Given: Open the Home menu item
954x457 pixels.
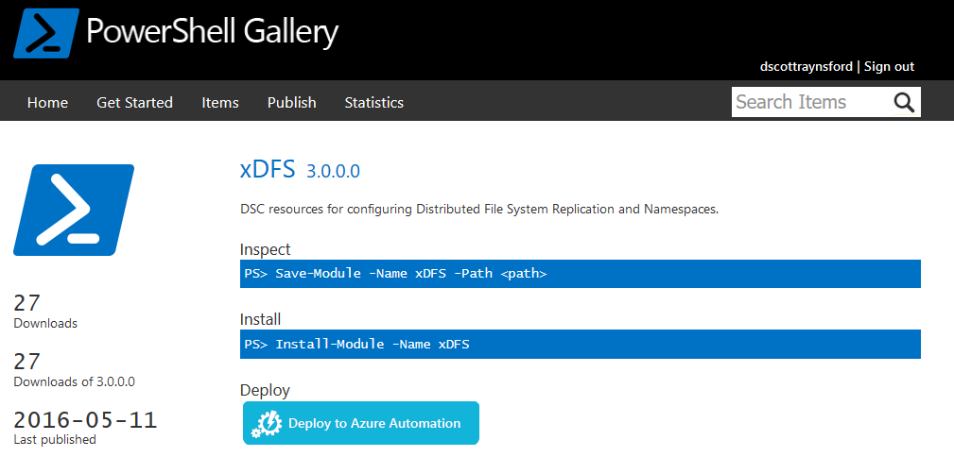Looking at the screenshot, I should click(x=47, y=103).
